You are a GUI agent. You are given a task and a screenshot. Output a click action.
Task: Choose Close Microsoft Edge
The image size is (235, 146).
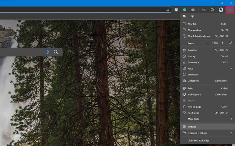(207, 141)
